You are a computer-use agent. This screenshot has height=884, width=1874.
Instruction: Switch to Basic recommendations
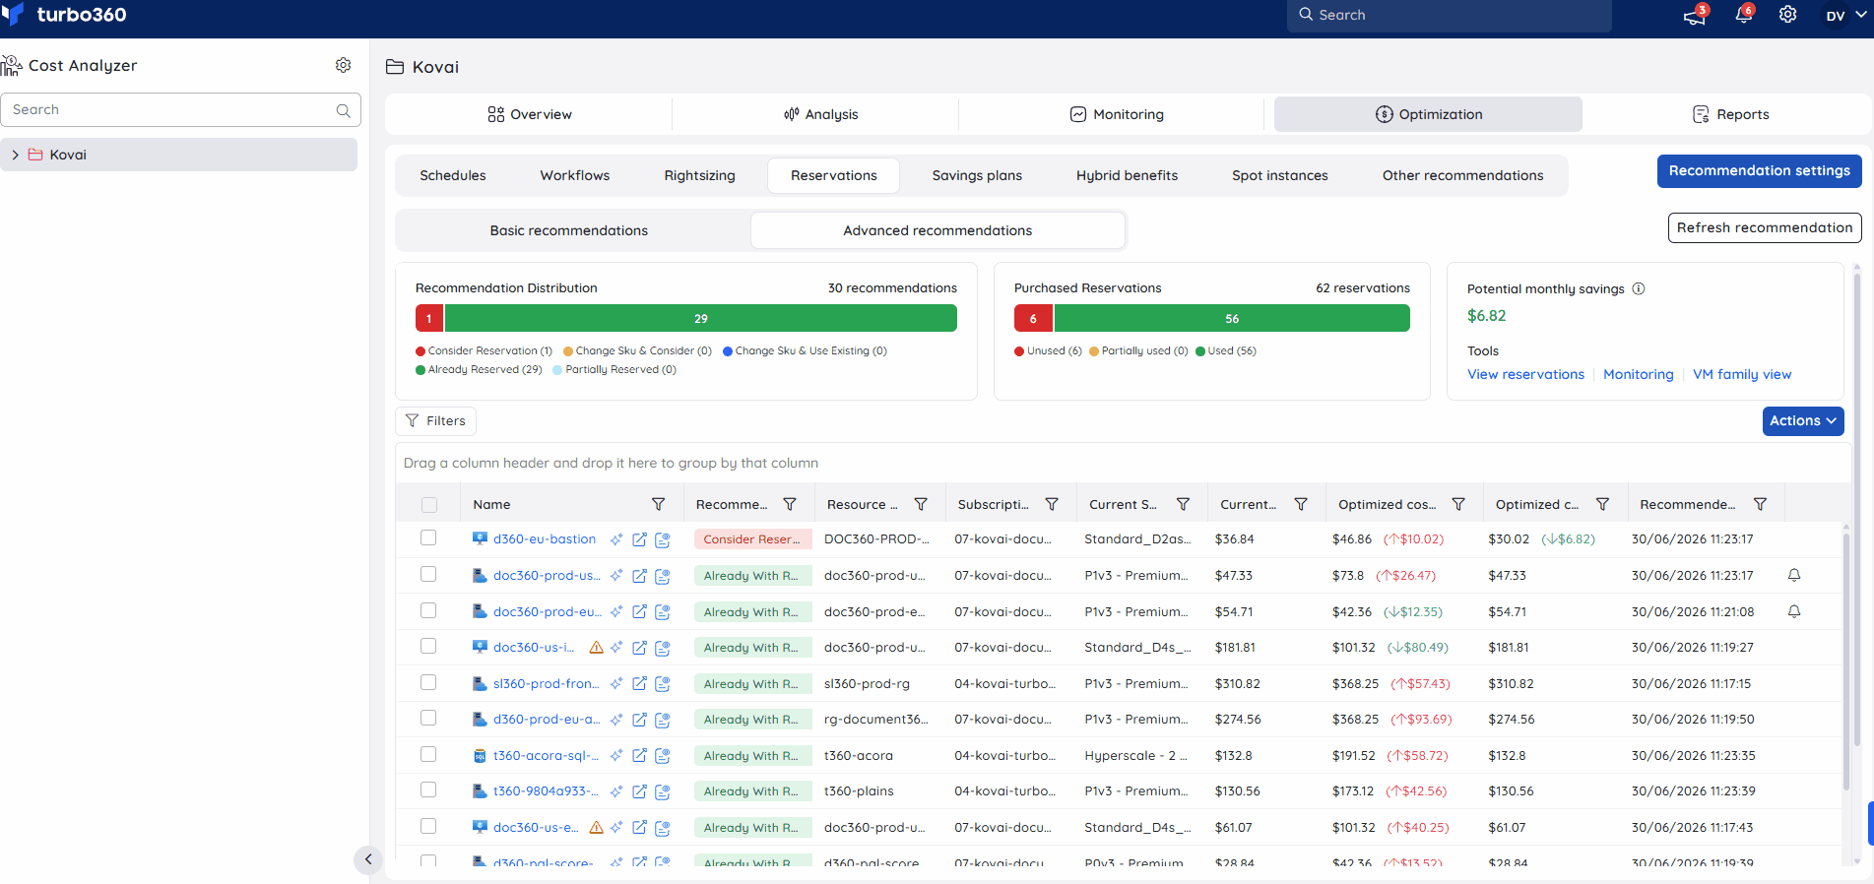click(569, 230)
